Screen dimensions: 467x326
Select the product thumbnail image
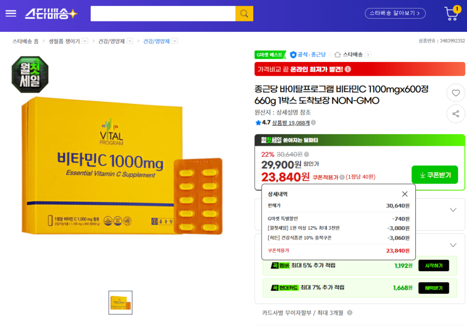pyautogui.click(x=120, y=302)
